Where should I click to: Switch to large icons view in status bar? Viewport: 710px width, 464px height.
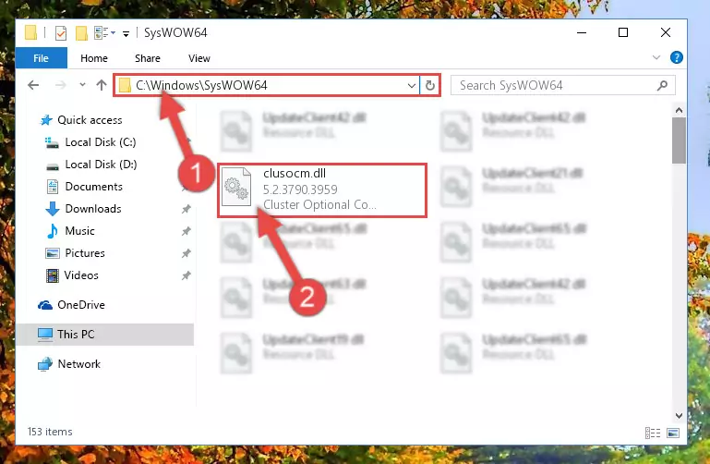pyautogui.click(x=673, y=433)
